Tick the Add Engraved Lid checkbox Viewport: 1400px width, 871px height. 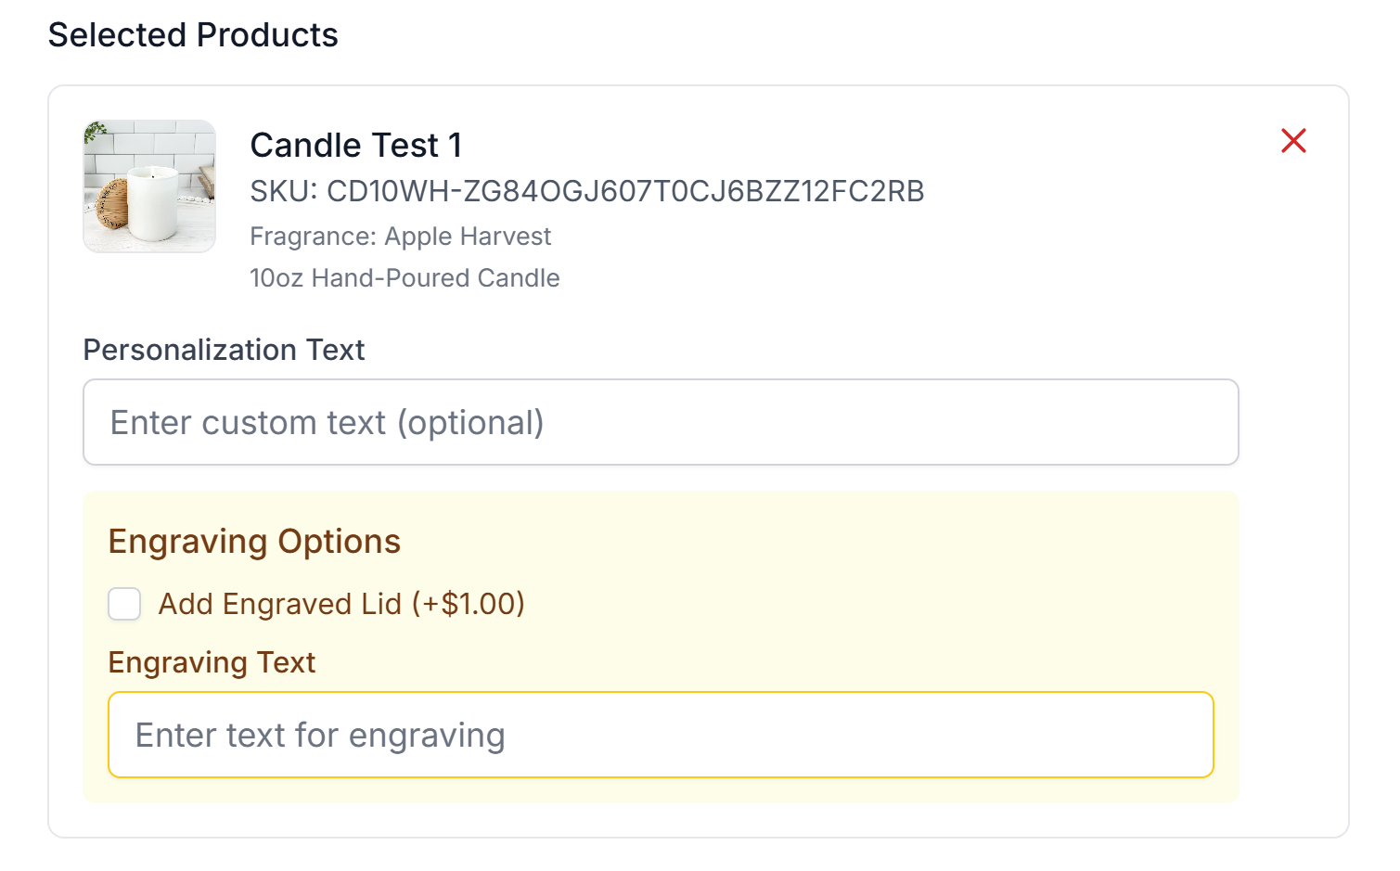tap(124, 604)
